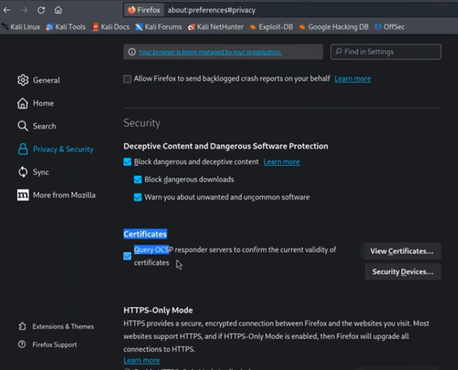Screen dimensions: 458x370
Task: Click the highlighted Certificates heading
Action: coord(145,234)
